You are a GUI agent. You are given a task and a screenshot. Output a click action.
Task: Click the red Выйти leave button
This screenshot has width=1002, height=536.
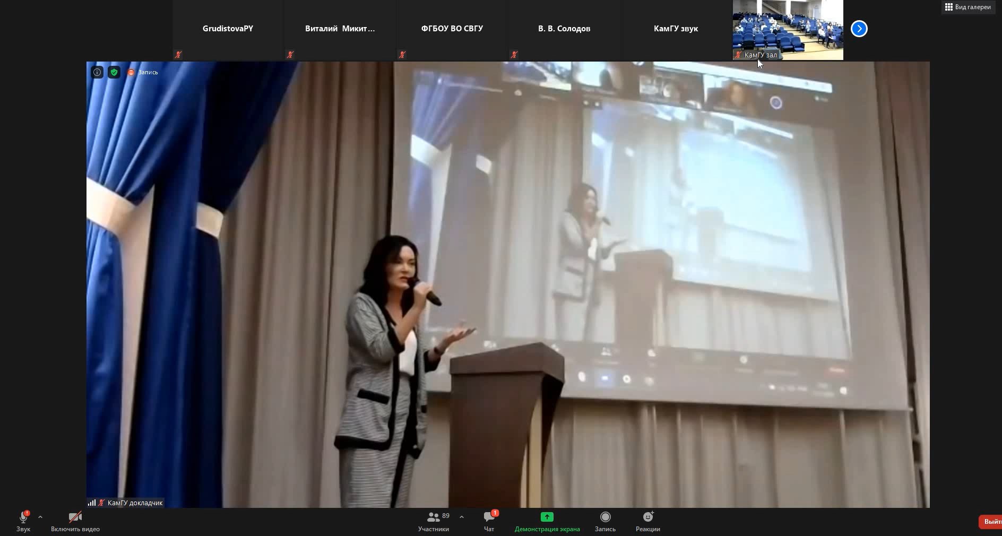pyautogui.click(x=991, y=522)
